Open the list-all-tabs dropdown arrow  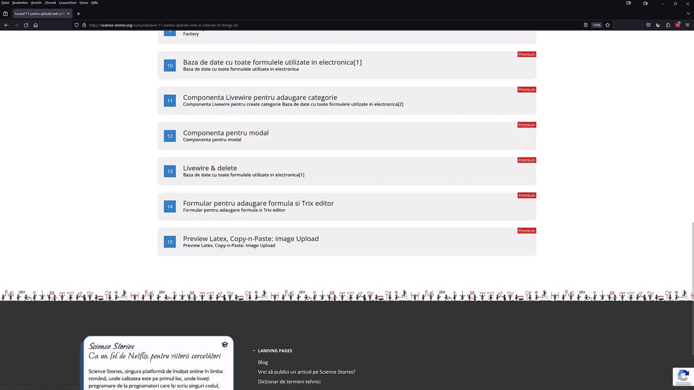click(687, 14)
